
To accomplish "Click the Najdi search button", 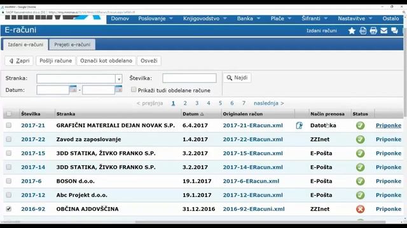I will 237,78.
